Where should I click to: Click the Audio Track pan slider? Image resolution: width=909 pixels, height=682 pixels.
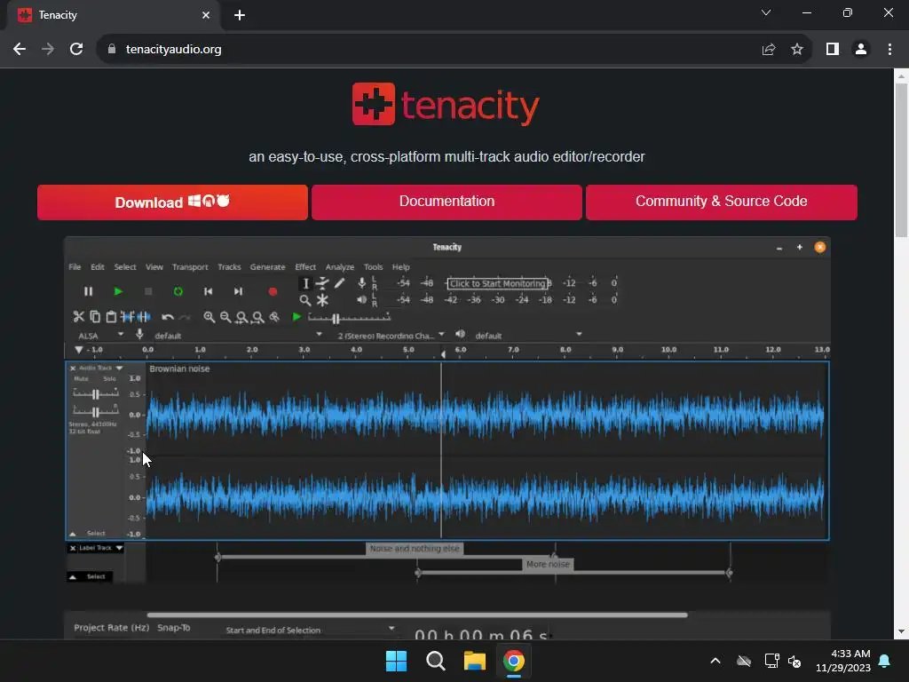tap(96, 412)
